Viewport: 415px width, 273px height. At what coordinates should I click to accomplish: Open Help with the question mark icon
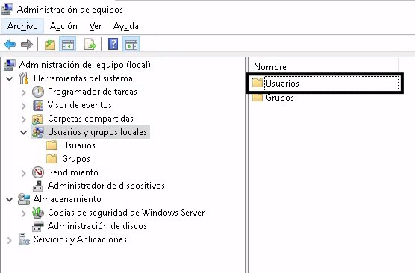click(x=113, y=44)
